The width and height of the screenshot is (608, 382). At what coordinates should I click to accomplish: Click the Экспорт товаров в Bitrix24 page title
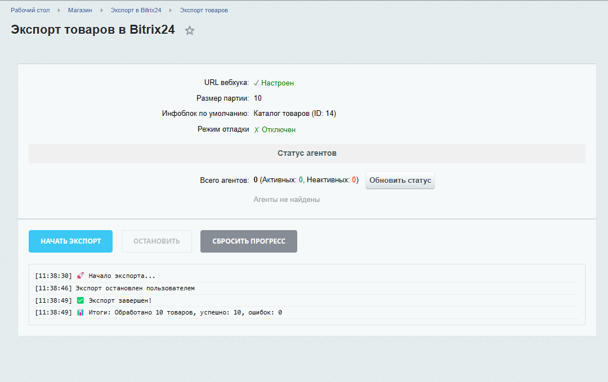coord(93,29)
